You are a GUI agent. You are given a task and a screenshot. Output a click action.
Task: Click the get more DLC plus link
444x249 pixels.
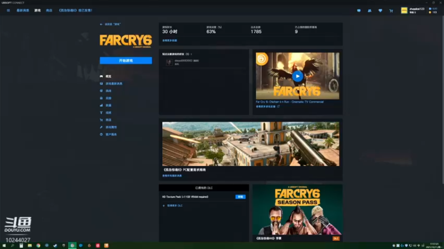coord(173,206)
